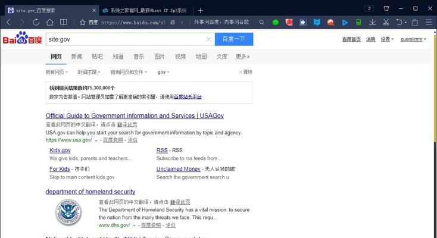
Task: Open the shopping bag icon in toolbar
Action: (x=415, y=22)
